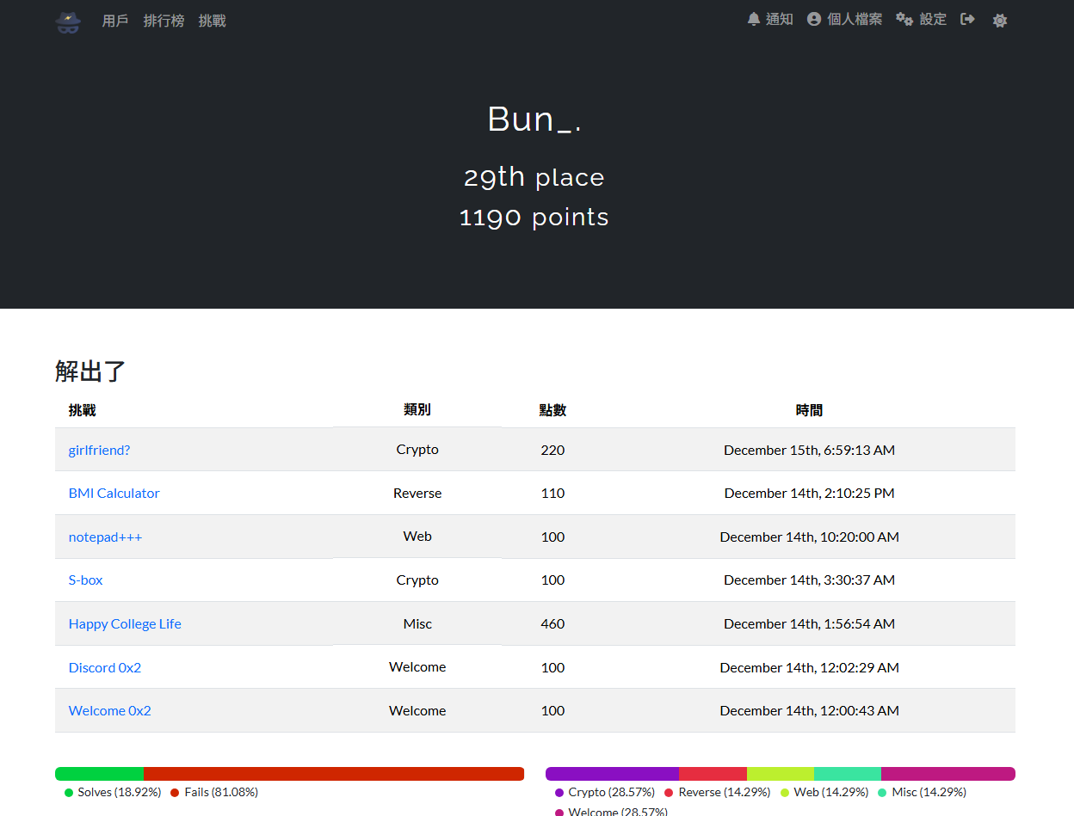Click the Reverse category cell
1074x816 pixels.
[x=417, y=493]
